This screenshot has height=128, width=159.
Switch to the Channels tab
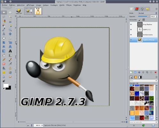[137, 9]
